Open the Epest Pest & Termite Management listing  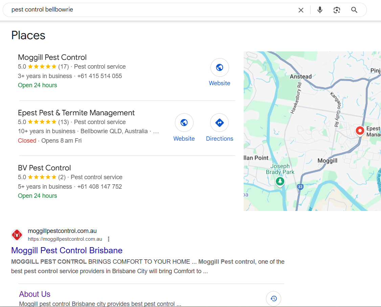(x=76, y=113)
